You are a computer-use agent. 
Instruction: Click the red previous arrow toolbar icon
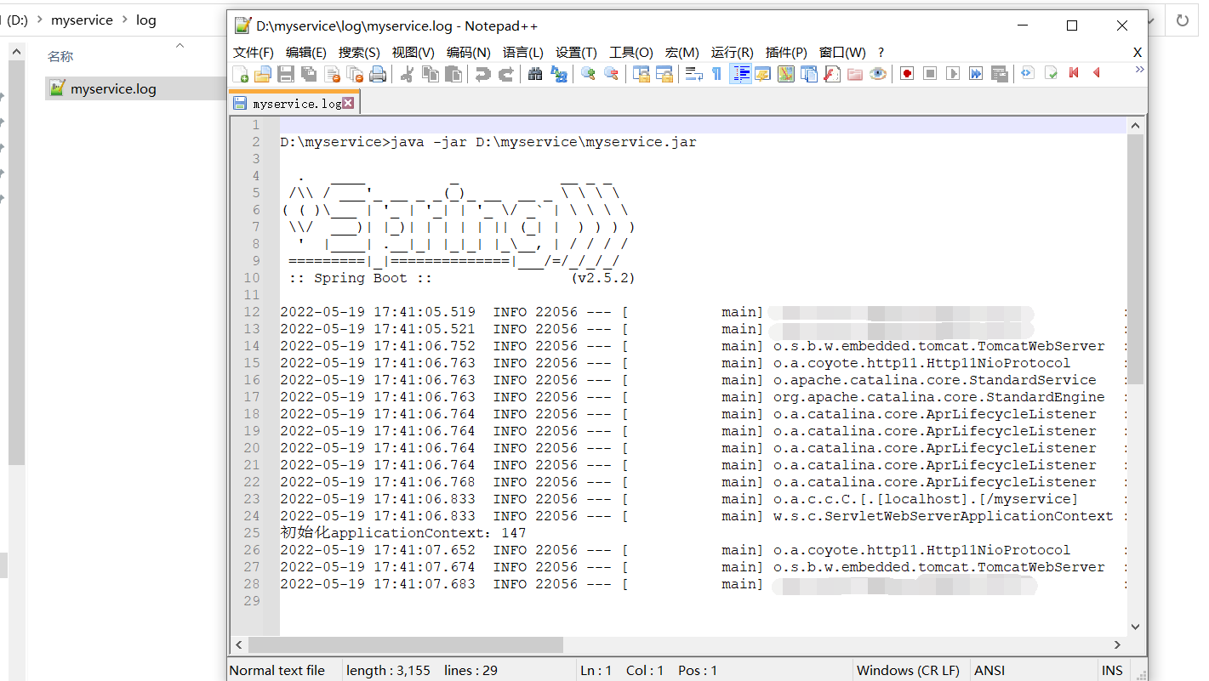click(1097, 73)
